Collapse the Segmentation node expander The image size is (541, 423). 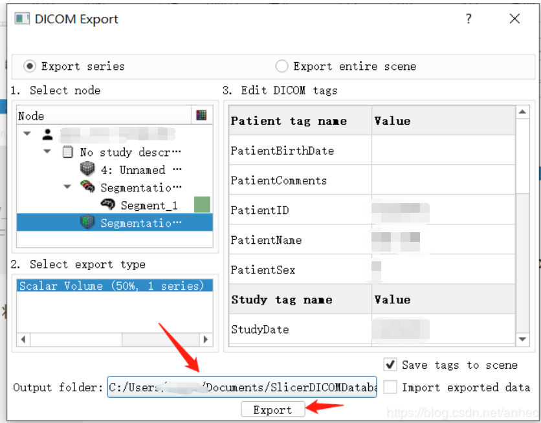click(x=67, y=187)
